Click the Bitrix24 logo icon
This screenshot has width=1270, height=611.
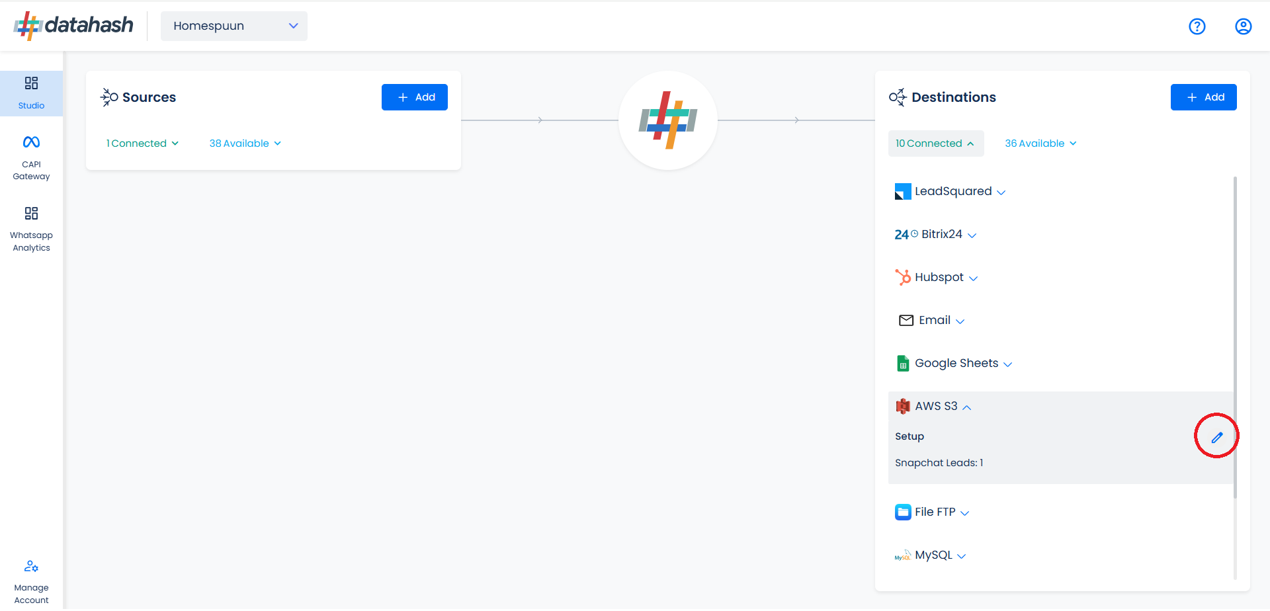(x=906, y=234)
